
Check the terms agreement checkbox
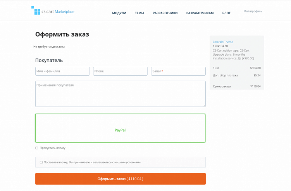coord(41,162)
